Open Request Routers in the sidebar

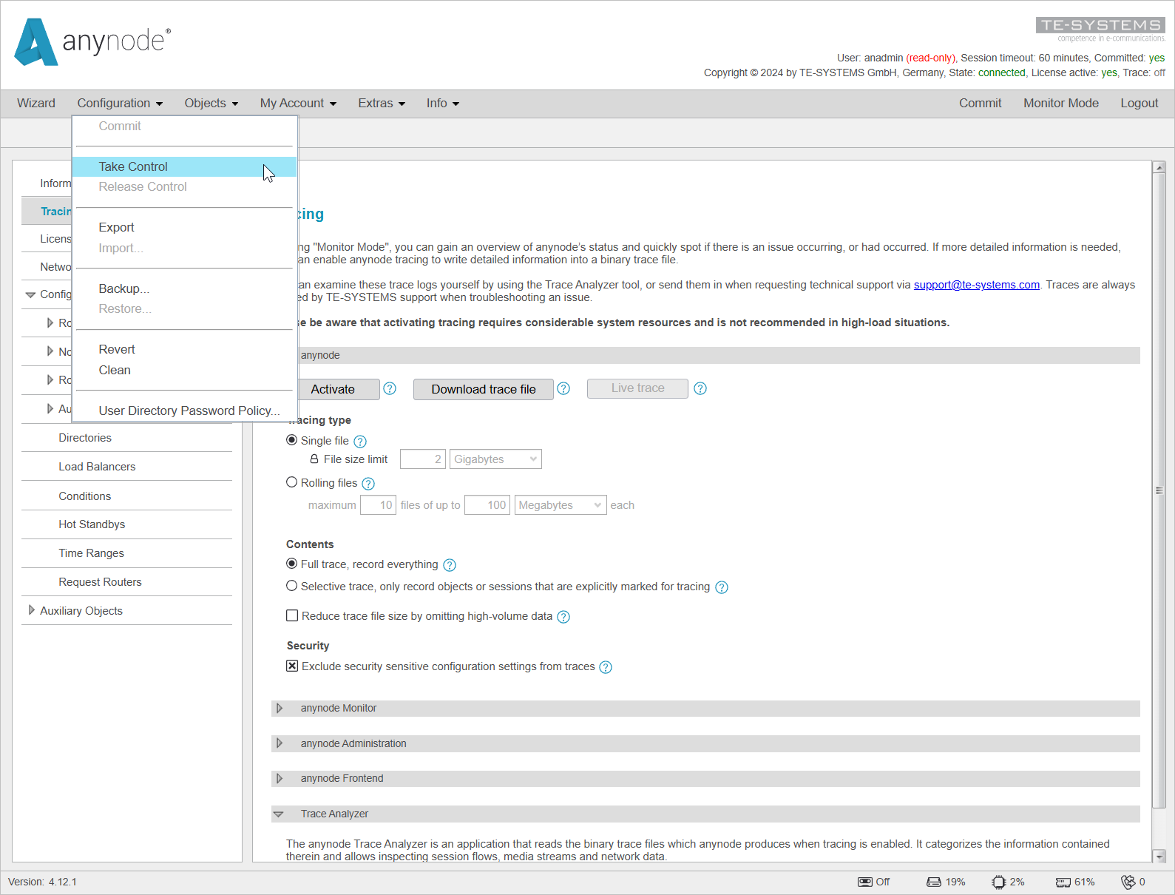tap(100, 582)
